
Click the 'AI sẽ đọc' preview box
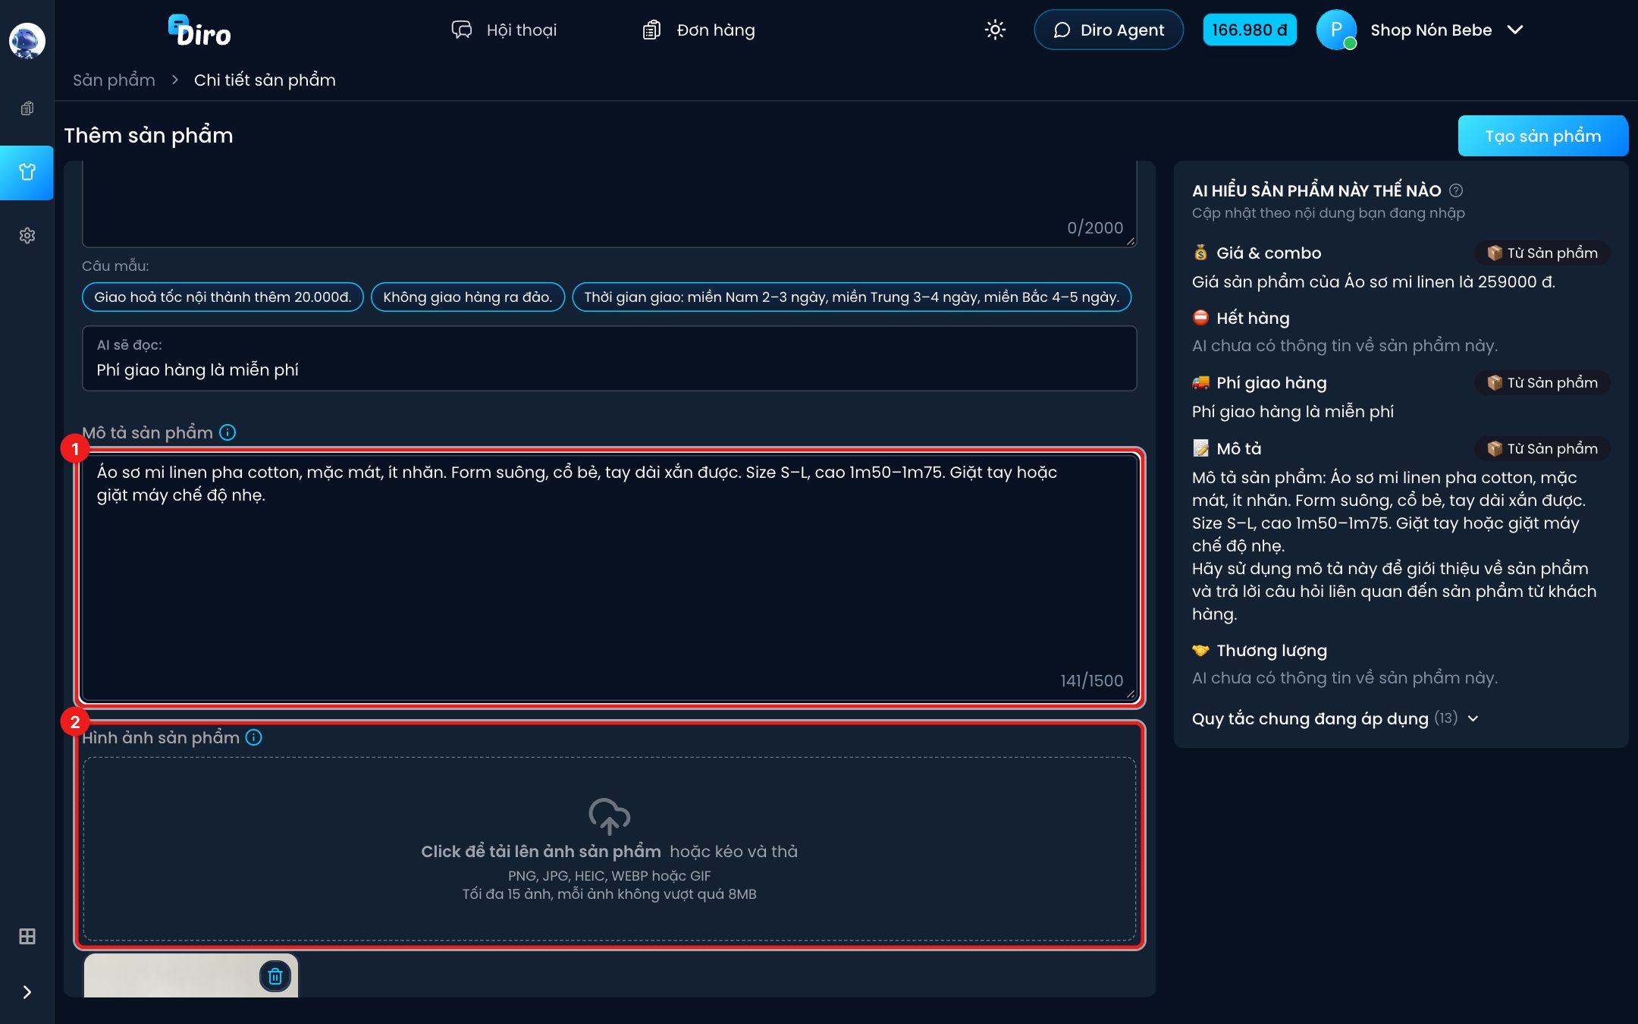point(609,359)
